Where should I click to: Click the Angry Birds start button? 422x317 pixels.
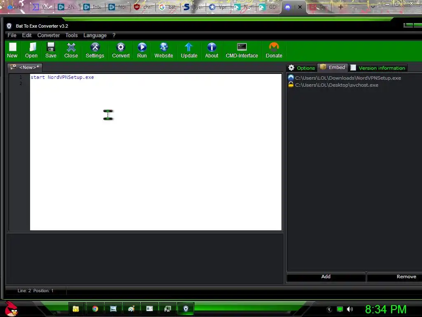tap(11, 309)
